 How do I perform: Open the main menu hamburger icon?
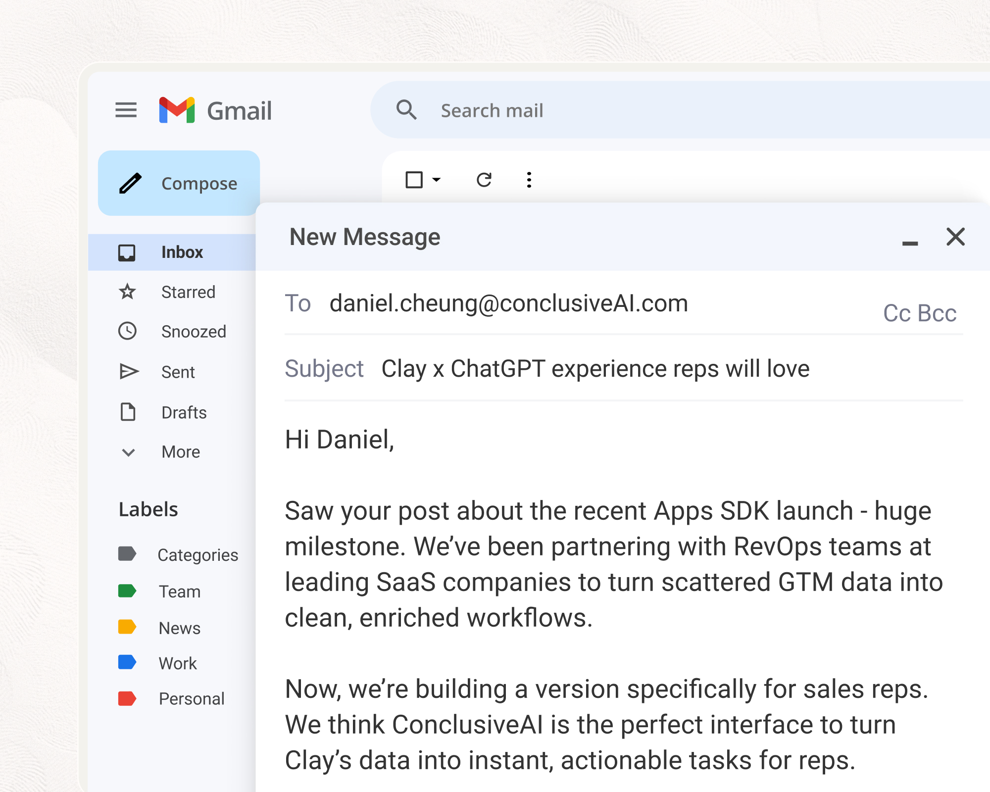[126, 110]
